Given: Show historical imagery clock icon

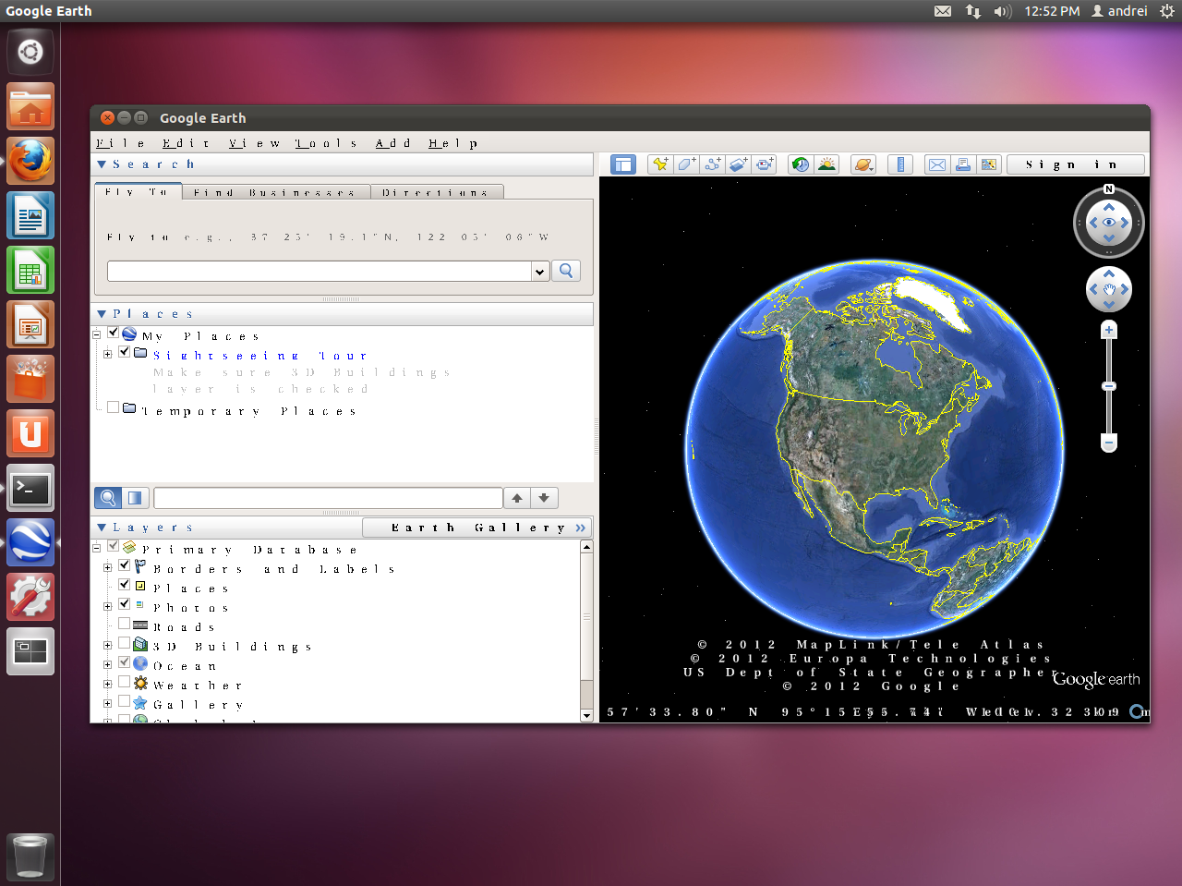Looking at the screenshot, I should point(801,164).
